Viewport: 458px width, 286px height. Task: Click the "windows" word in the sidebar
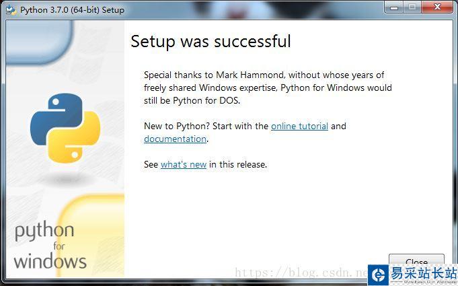coord(50,261)
